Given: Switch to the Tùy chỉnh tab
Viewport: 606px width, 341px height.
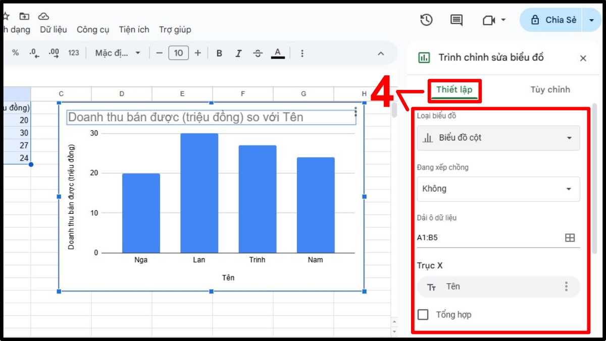Looking at the screenshot, I should tap(550, 90).
